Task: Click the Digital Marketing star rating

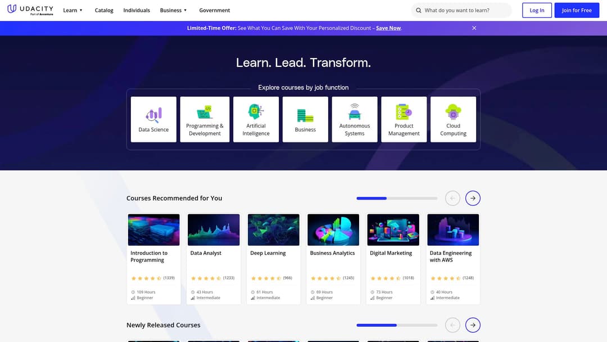Action: (386, 278)
